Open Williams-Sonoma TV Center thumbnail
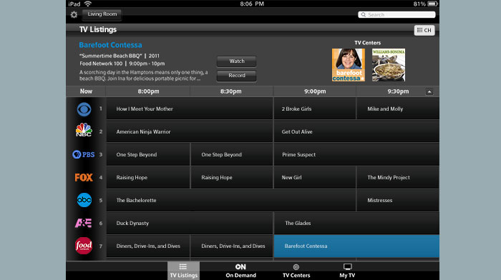The image size is (501, 280). click(x=389, y=65)
